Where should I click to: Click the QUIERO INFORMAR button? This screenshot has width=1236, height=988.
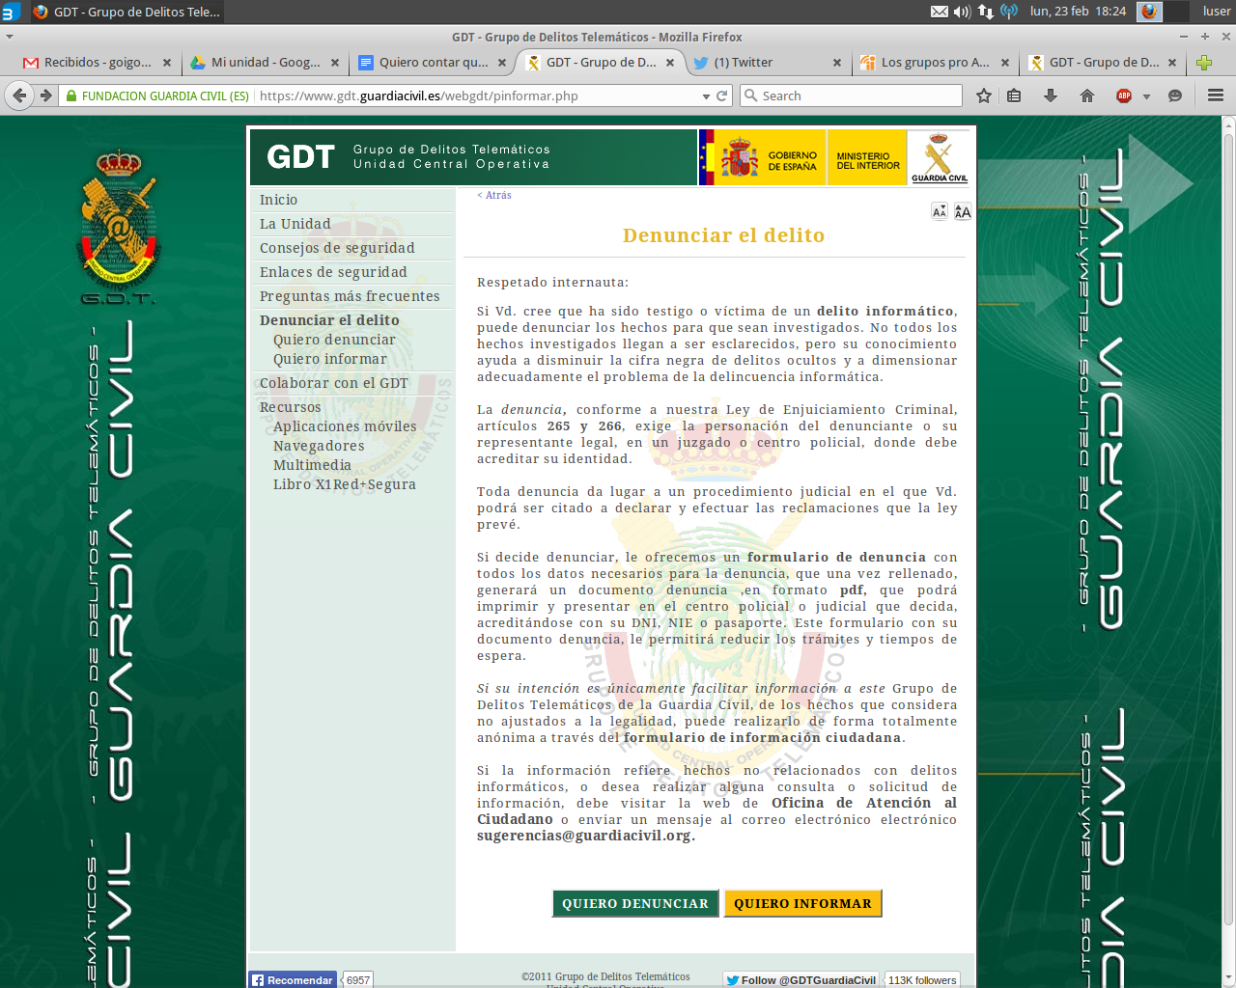pyautogui.click(x=802, y=904)
